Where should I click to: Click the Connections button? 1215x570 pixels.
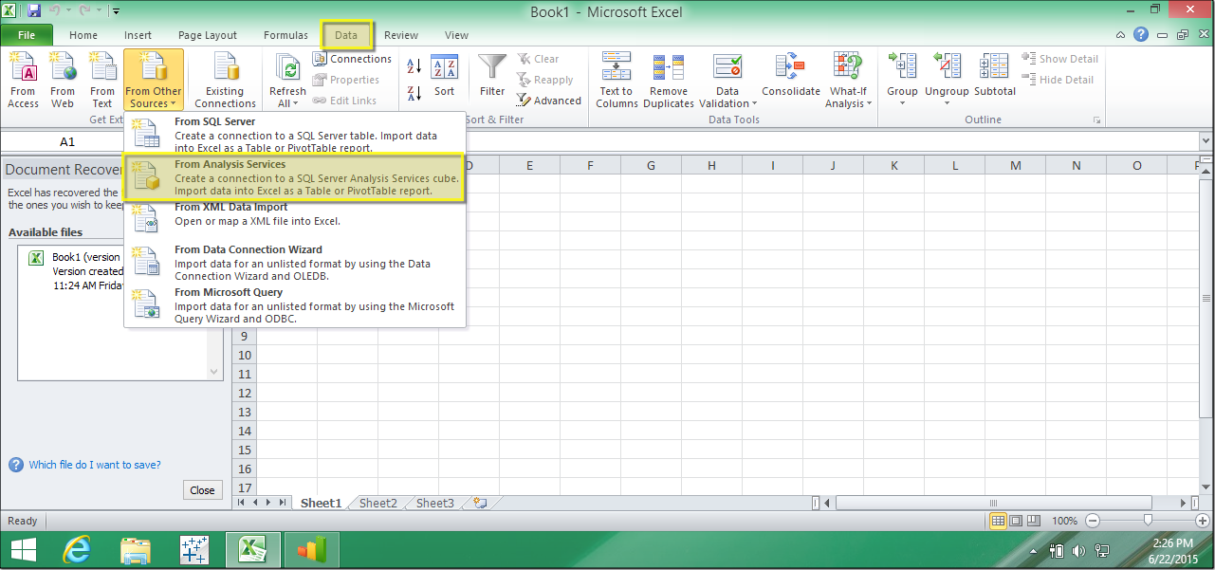pos(352,59)
